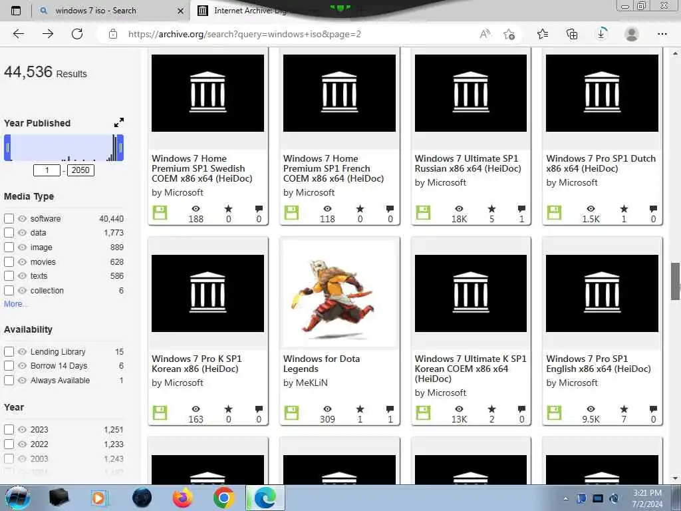Click reviews bubble on Windows for Dota Legends
Image resolution: width=681 pixels, height=511 pixels.
390,409
